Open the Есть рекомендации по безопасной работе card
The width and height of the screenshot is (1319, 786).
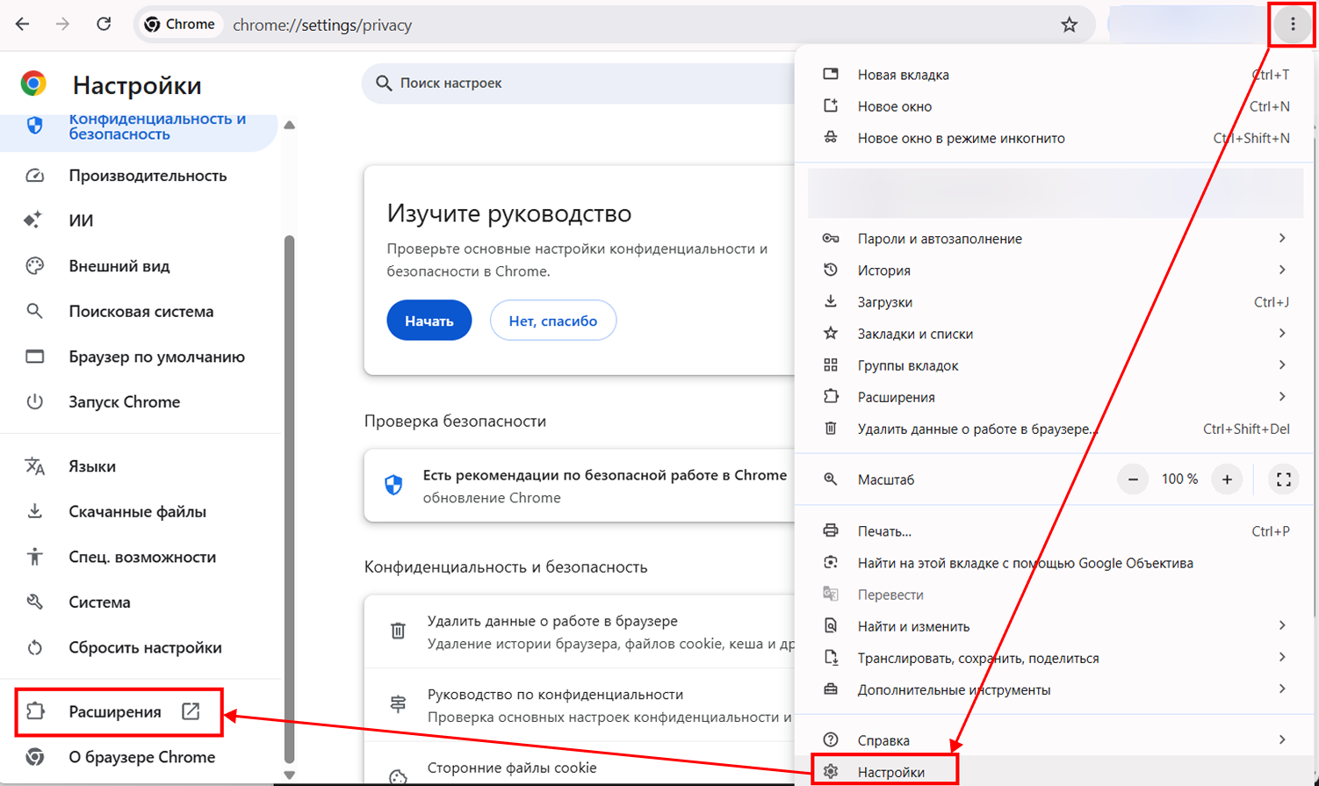[580, 486]
